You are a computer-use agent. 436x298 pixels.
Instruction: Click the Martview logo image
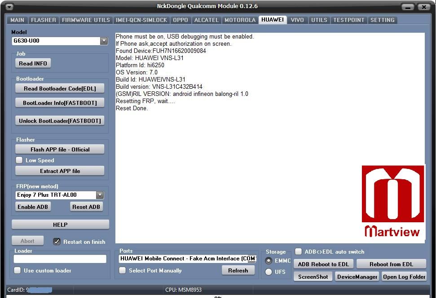(393, 202)
